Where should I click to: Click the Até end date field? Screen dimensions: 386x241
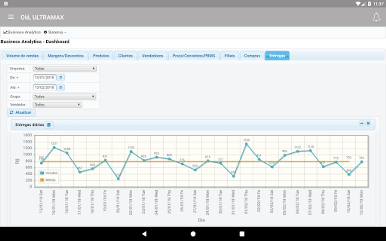point(44,88)
